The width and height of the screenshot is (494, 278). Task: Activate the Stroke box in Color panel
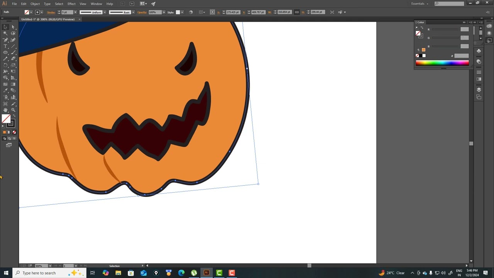click(420, 36)
